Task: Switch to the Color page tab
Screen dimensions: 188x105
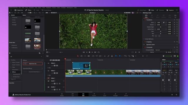Action: click(105, 94)
